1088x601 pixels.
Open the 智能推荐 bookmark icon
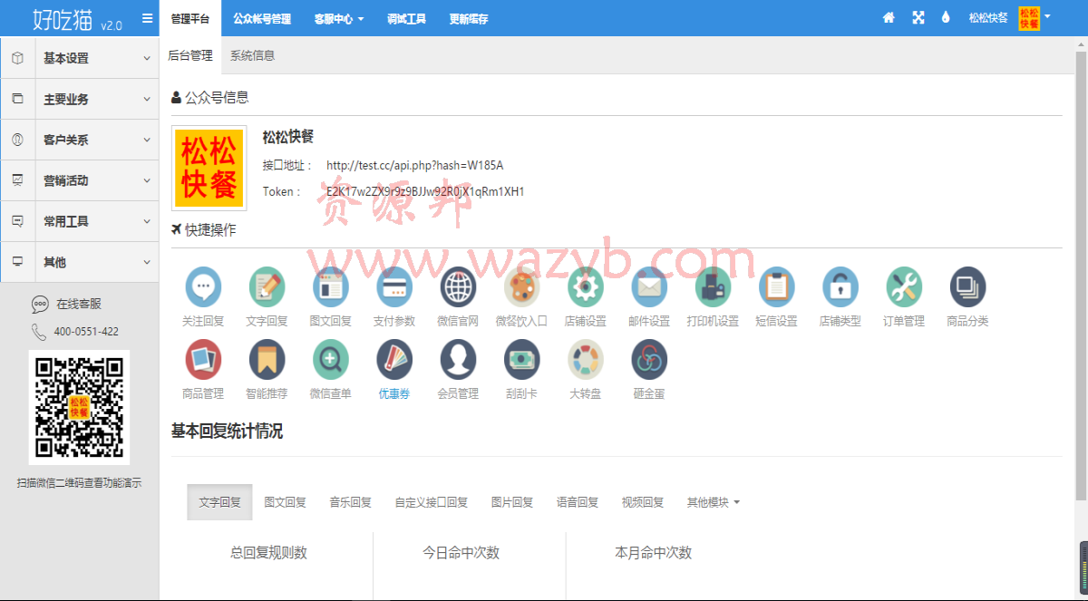pos(267,359)
